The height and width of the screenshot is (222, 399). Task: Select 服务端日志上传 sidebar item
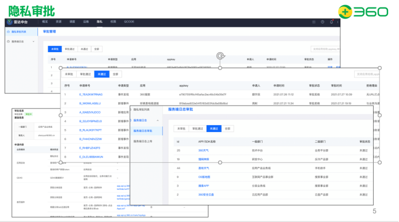pyautogui.click(x=143, y=142)
